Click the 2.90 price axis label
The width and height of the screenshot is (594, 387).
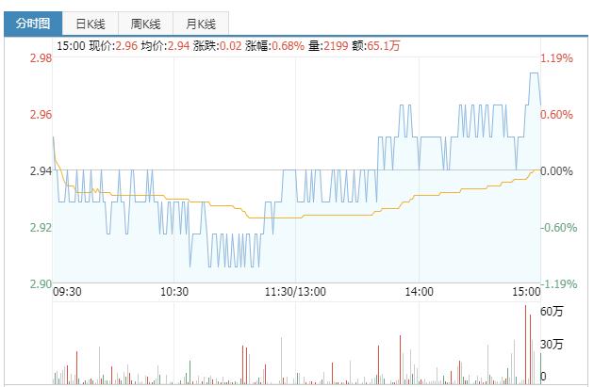[x=27, y=284]
